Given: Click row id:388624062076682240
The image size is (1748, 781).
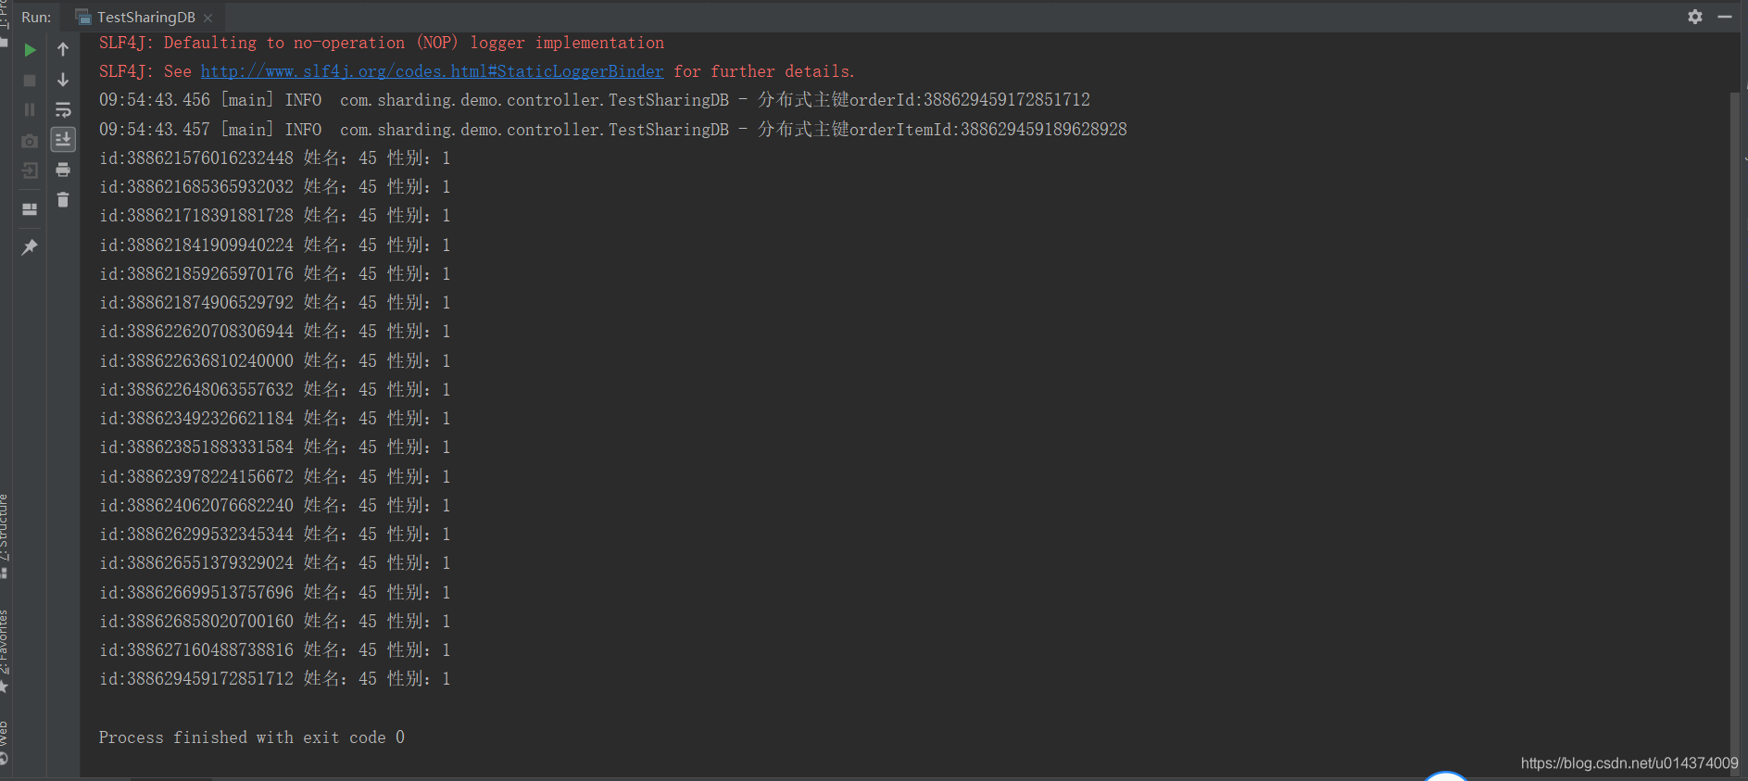Looking at the screenshot, I should pyautogui.click(x=275, y=505).
